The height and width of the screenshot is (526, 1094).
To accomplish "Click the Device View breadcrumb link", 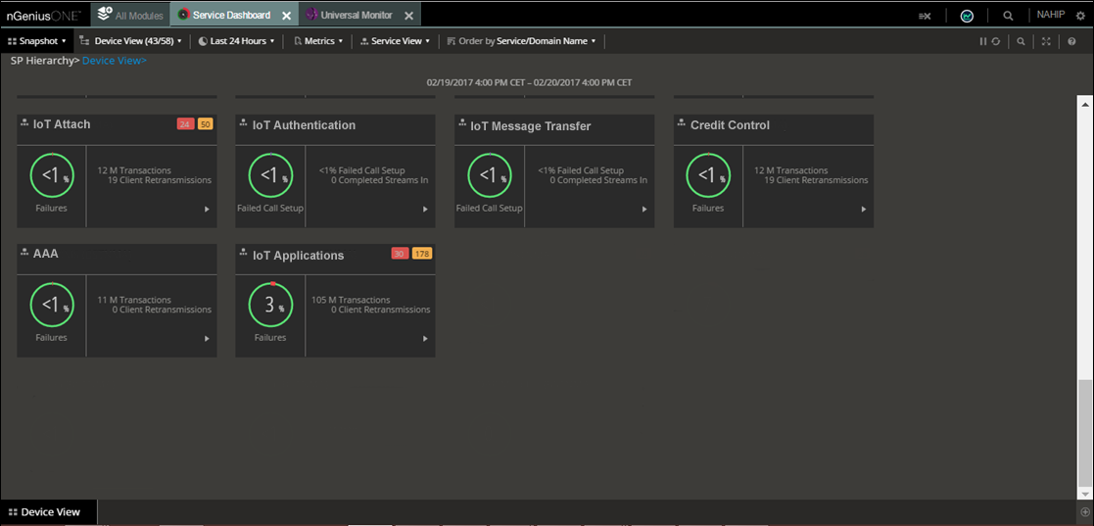I will [114, 61].
